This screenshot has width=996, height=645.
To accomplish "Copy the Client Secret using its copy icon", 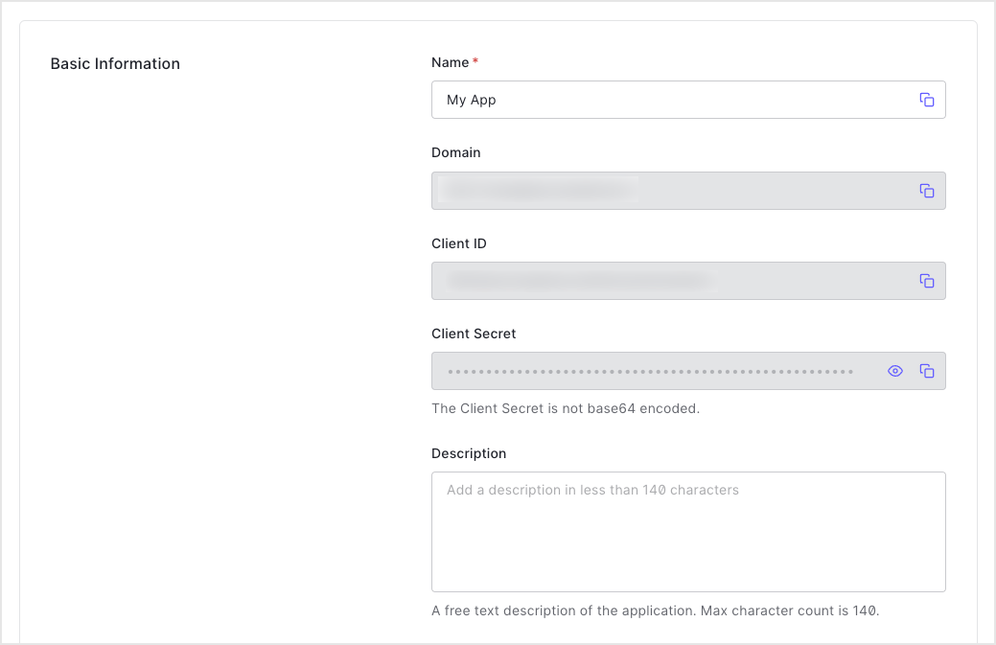I will [x=926, y=370].
